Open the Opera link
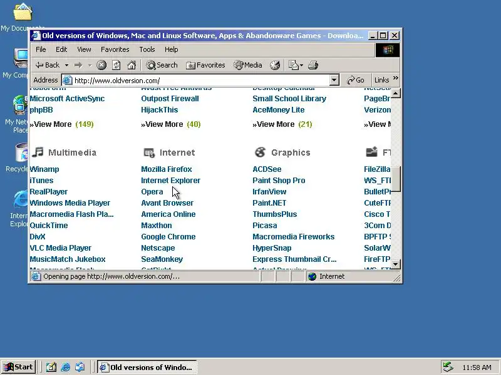Image resolution: width=501 pixels, height=375 pixels. click(x=152, y=192)
